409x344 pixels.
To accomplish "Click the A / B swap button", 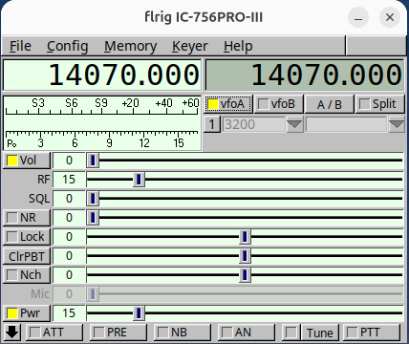I will pos(330,104).
